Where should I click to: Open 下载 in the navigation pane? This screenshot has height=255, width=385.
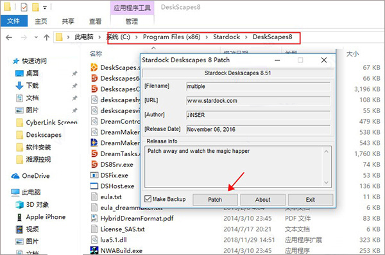click(32, 85)
